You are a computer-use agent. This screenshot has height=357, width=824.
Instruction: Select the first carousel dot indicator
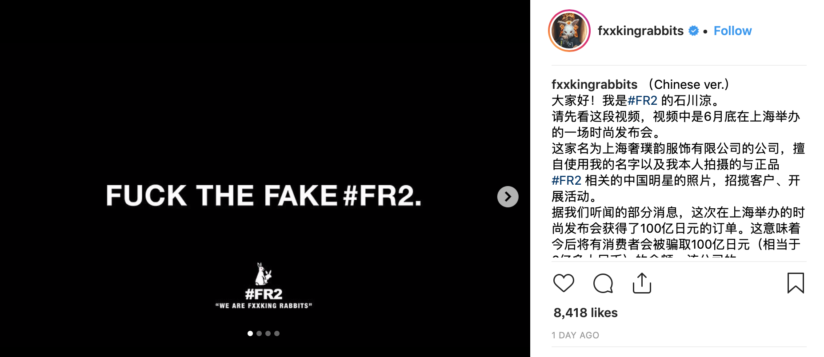pyautogui.click(x=250, y=333)
